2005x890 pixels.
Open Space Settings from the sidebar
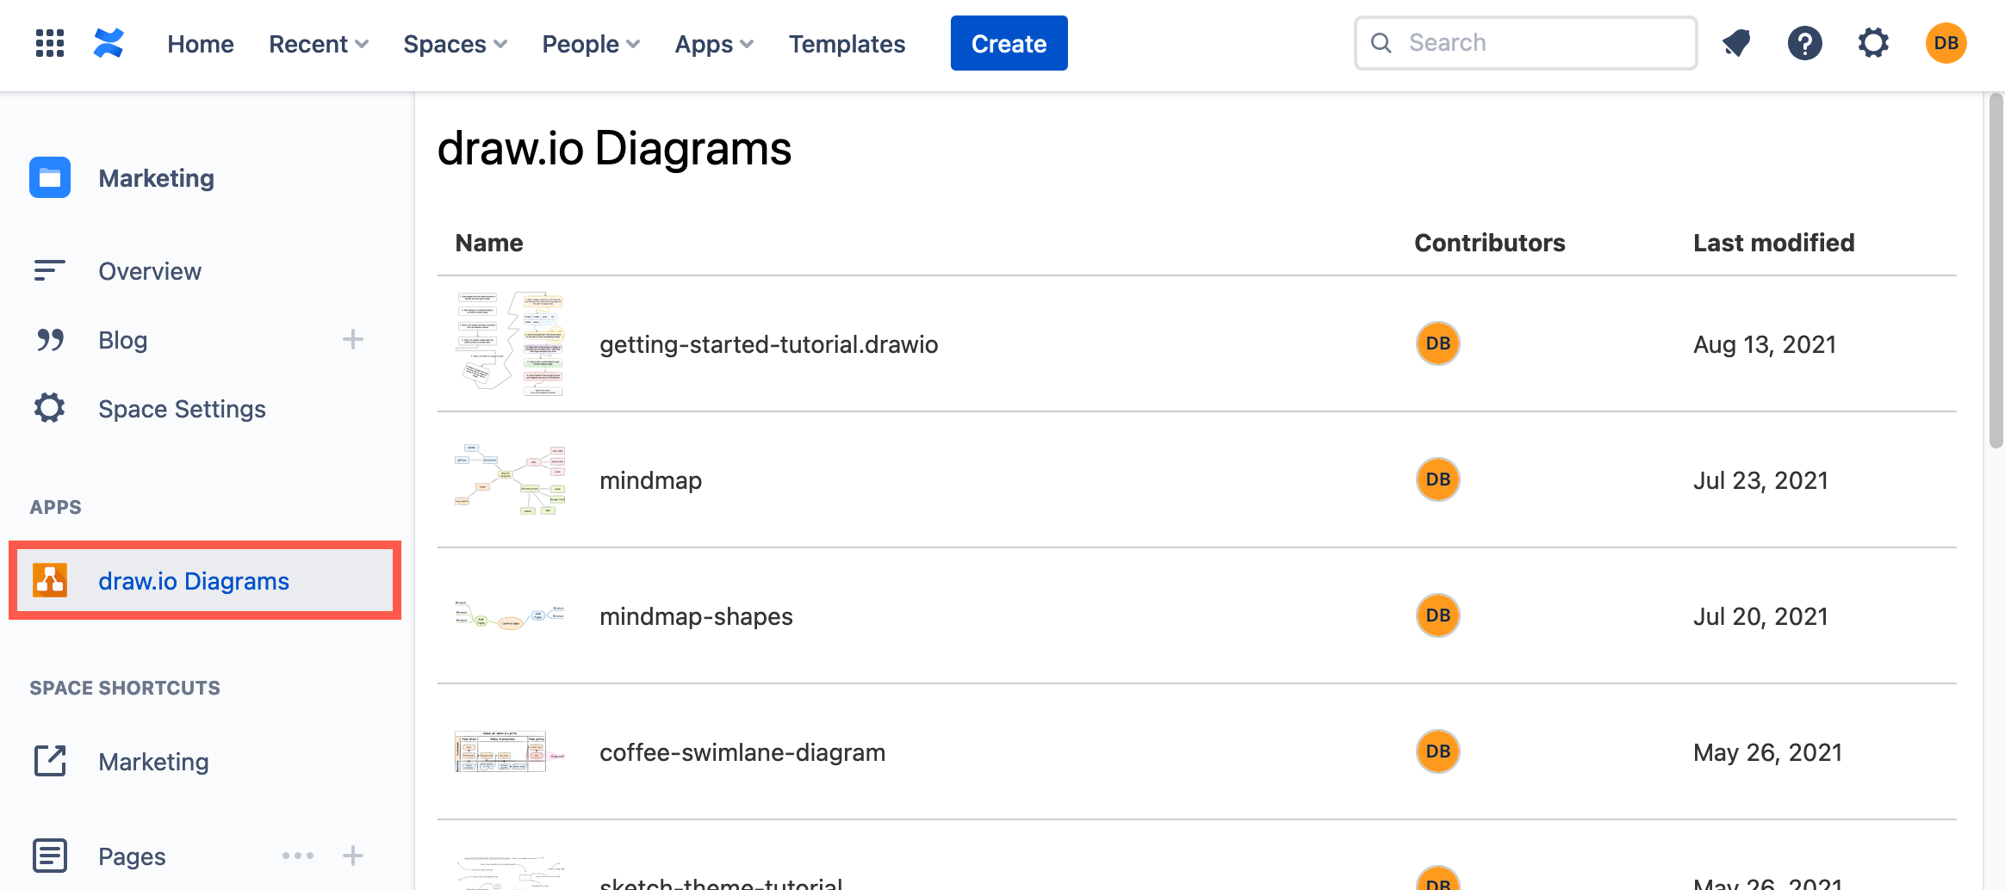182,408
